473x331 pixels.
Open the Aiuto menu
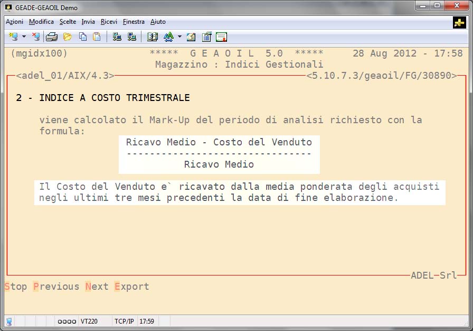tap(158, 22)
